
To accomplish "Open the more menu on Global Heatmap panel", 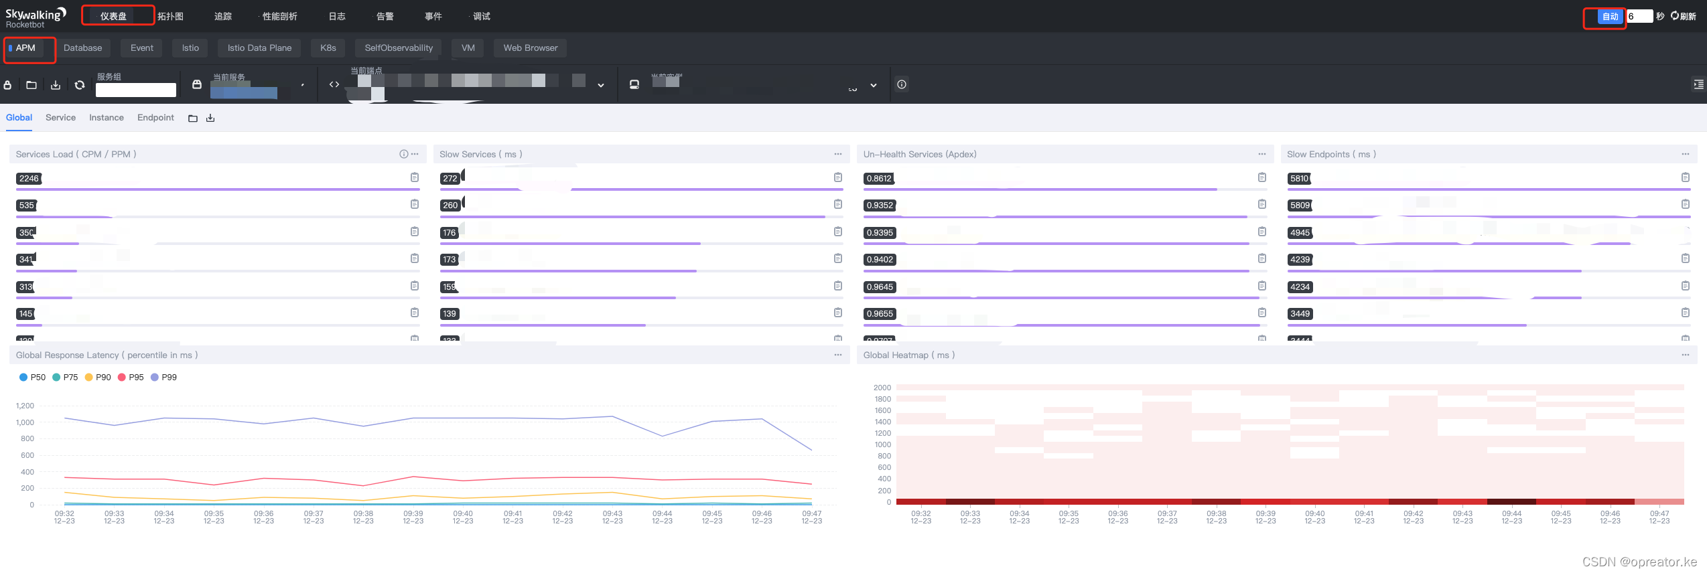I will 1686,355.
